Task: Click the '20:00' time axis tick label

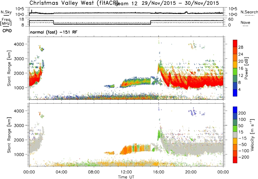Action: (191, 172)
